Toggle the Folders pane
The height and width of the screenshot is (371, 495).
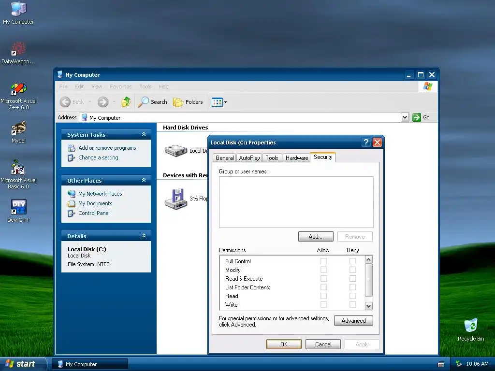point(188,102)
